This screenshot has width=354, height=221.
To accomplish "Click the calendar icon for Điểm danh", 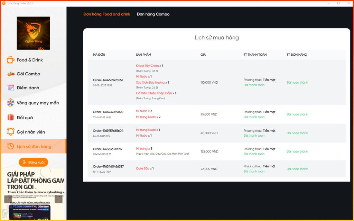I will pyautogui.click(x=11, y=88).
